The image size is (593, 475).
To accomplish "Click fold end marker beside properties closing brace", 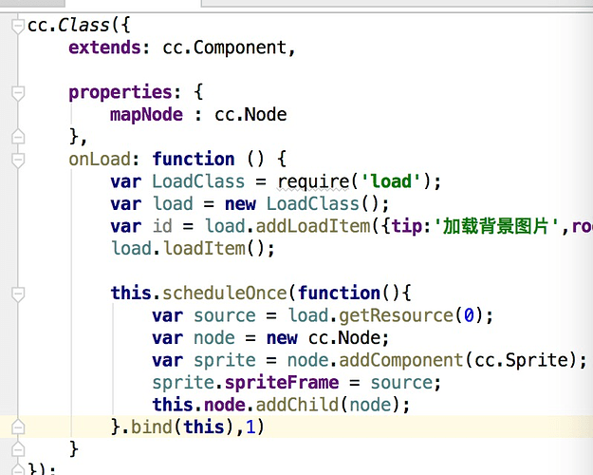I will [x=18, y=137].
